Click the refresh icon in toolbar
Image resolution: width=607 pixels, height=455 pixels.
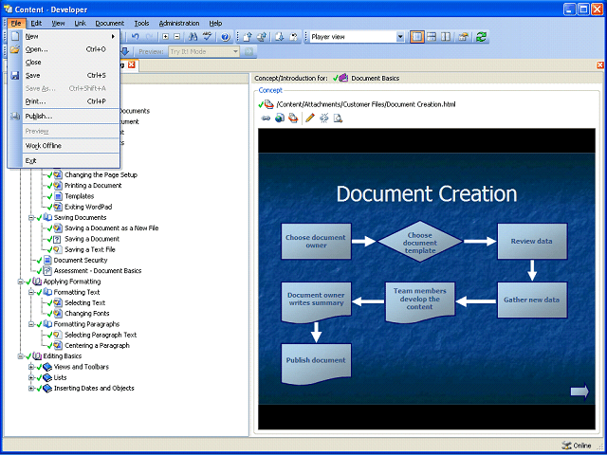(481, 37)
